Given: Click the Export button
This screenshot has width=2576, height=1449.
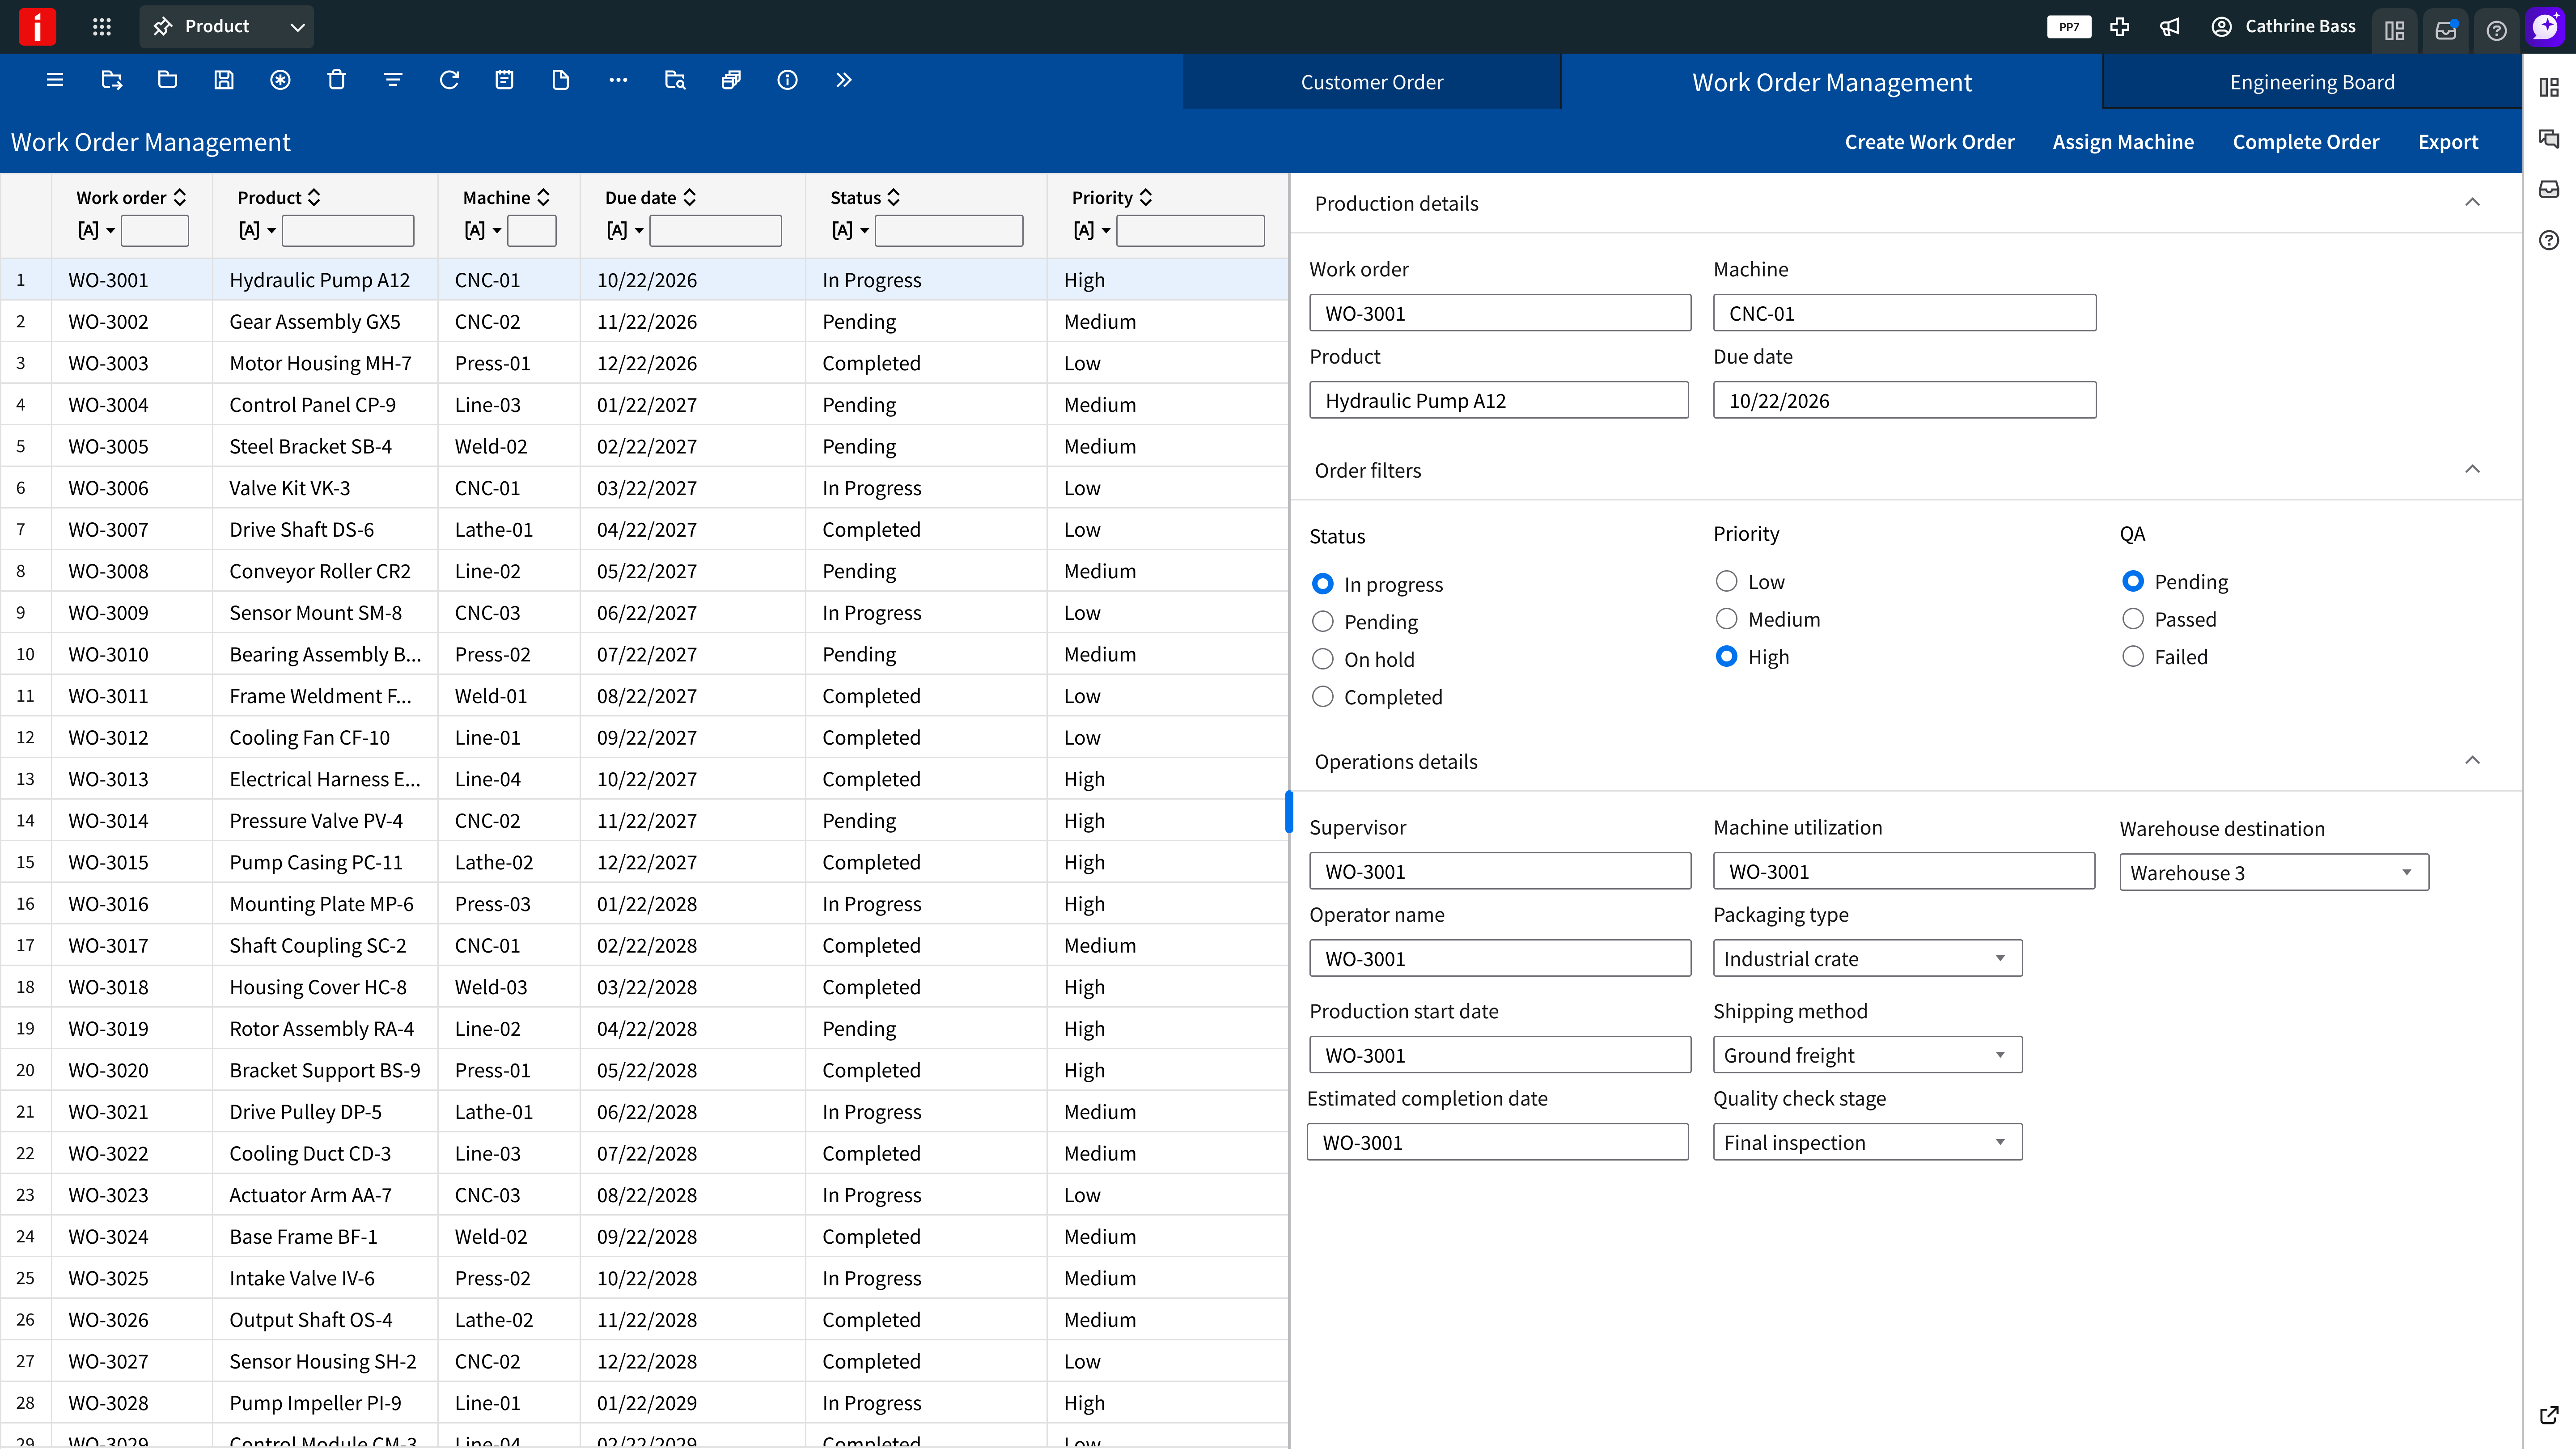Looking at the screenshot, I should 2447,142.
